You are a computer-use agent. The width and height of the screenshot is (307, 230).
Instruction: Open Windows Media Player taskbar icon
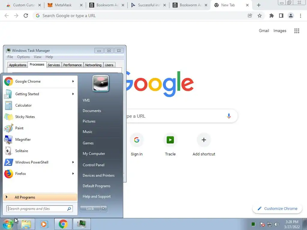[44, 224]
